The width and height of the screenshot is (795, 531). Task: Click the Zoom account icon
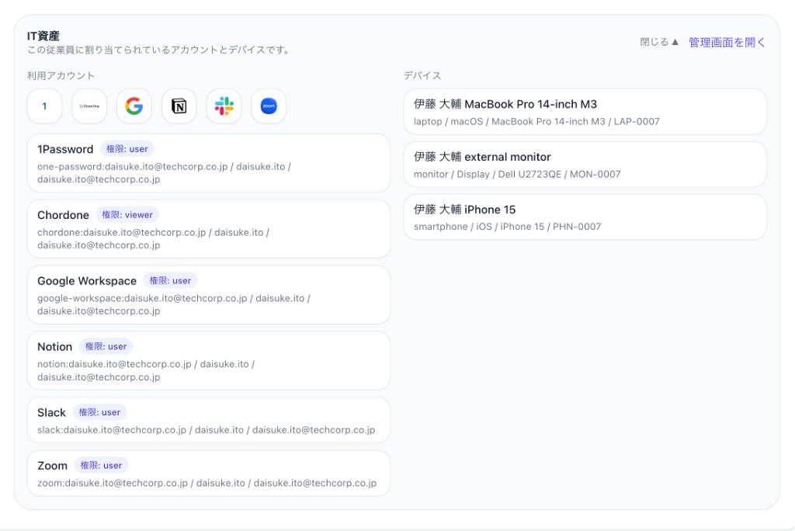tap(269, 106)
